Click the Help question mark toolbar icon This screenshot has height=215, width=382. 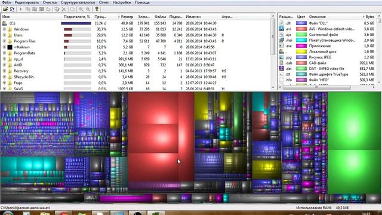pyautogui.click(x=97, y=9)
